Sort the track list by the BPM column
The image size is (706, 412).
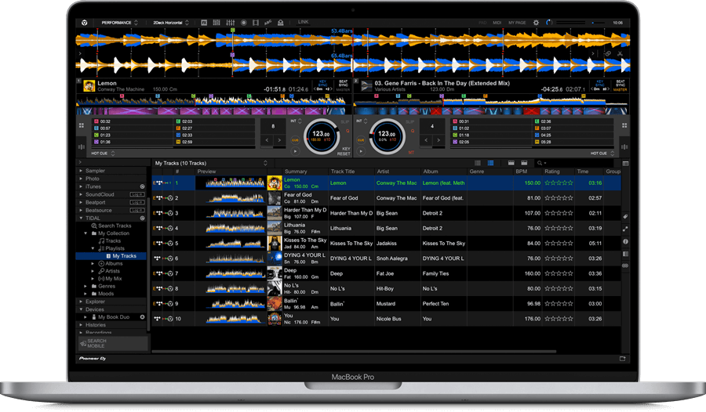521,171
